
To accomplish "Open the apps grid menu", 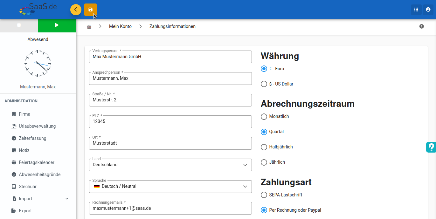I will pos(416,10).
